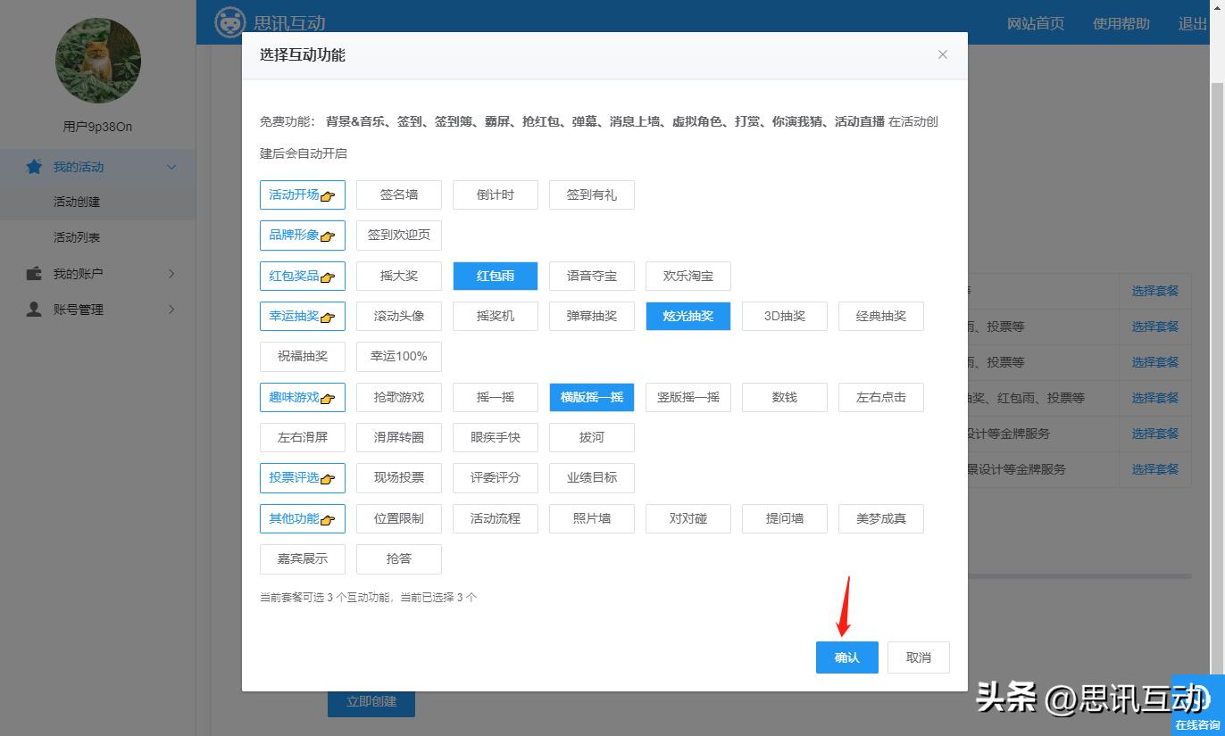Deselect the 炫光抽奖 feature
This screenshot has height=736, width=1225.
pyautogui.click(x=687, y=316)
